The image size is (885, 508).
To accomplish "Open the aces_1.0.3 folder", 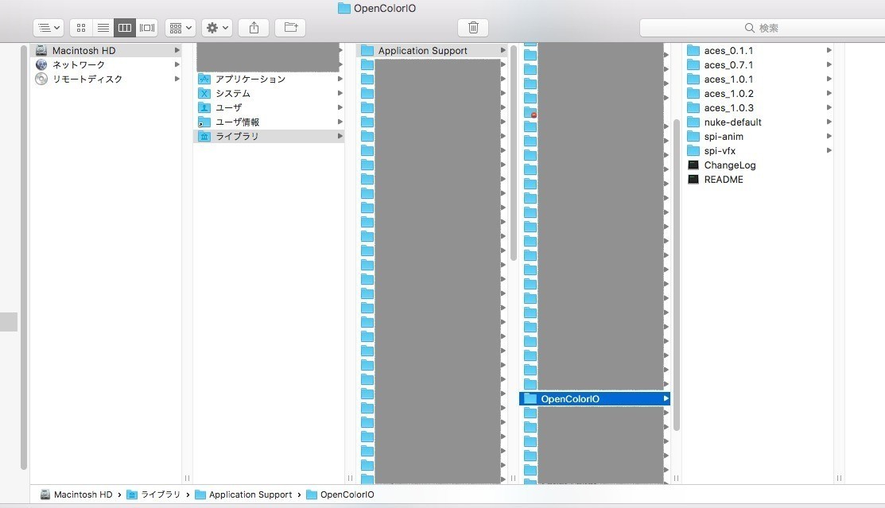I will [759, 108].
